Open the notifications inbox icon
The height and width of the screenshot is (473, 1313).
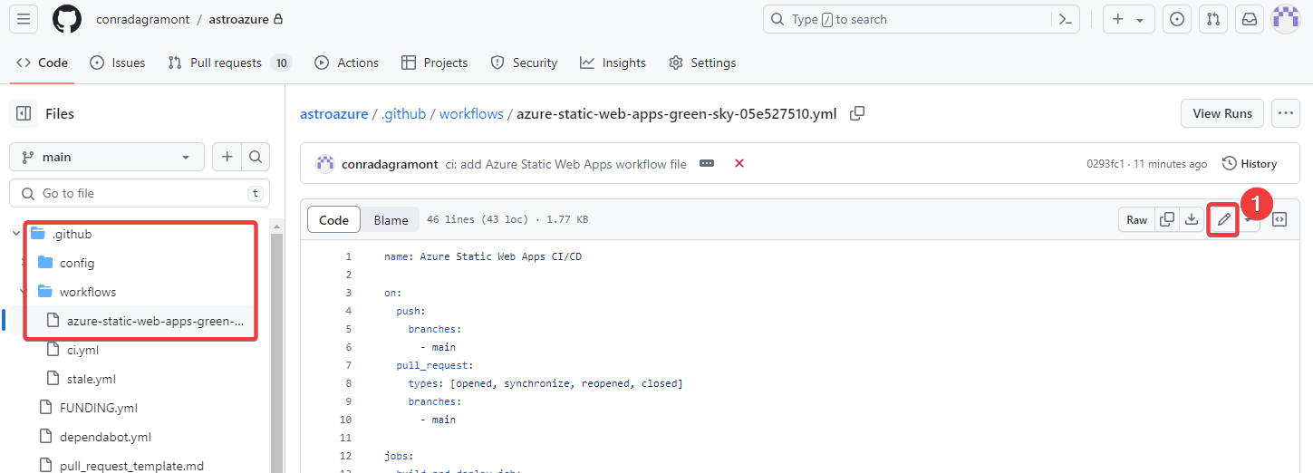[x=1250, y=19]
